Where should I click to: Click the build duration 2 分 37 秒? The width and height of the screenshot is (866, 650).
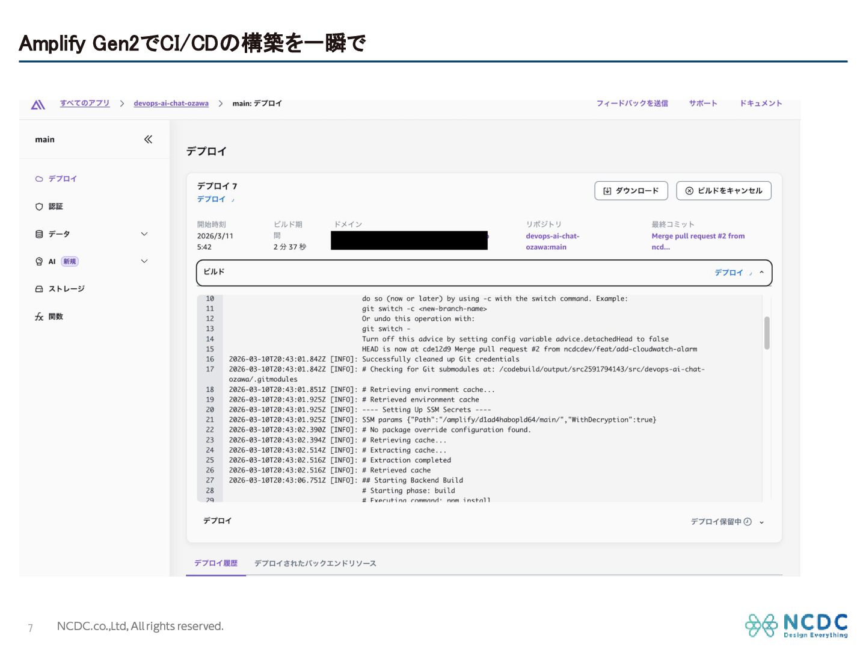tap(290, 247)
